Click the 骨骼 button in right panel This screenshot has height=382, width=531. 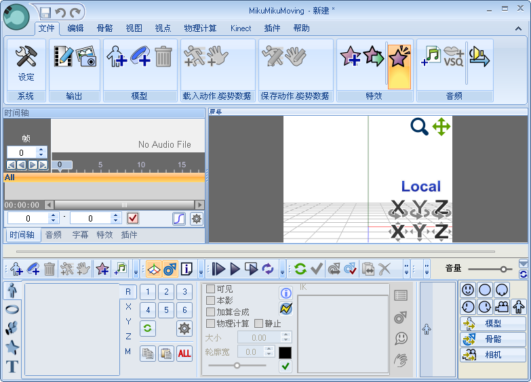(x=493, y=339)
